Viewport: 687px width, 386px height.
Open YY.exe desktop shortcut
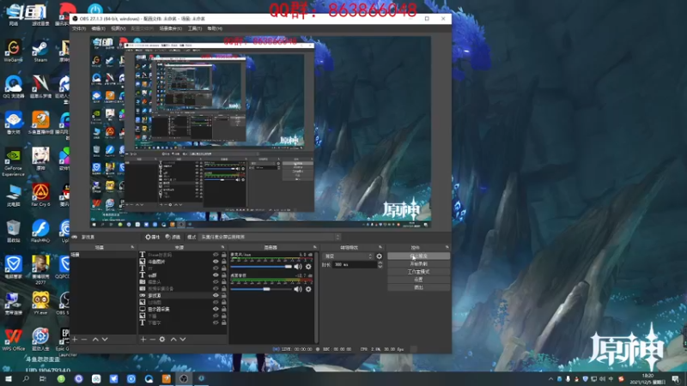40,304
